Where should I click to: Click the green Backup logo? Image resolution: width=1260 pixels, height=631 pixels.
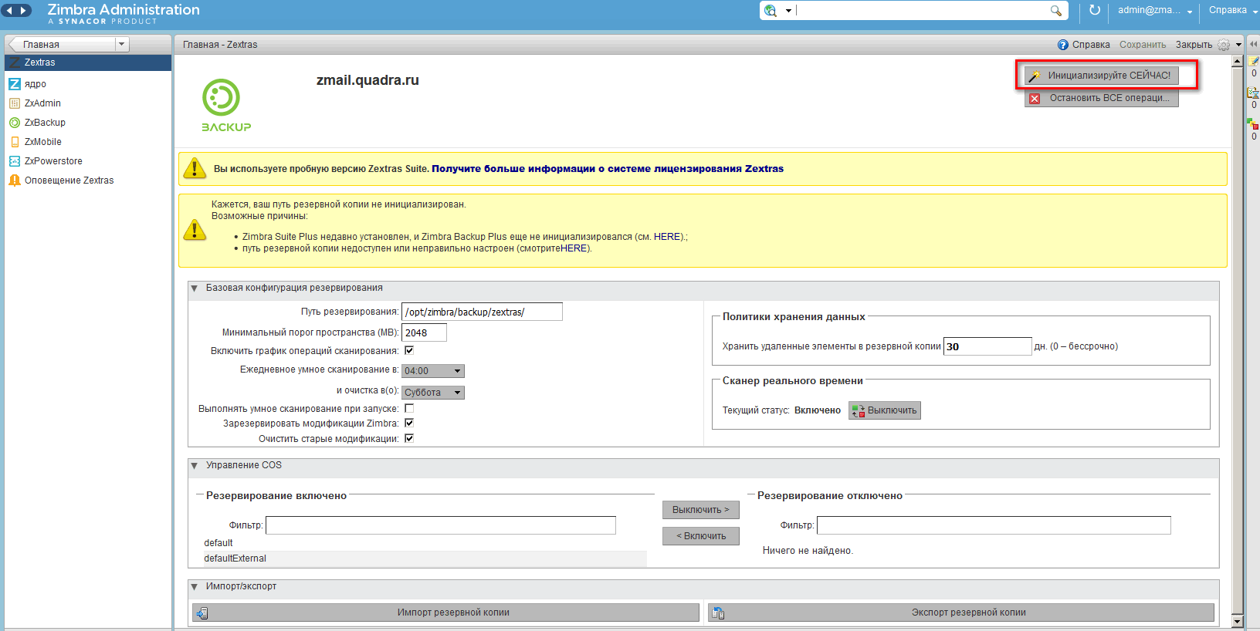pyautogui.click(x=225, y=106)
